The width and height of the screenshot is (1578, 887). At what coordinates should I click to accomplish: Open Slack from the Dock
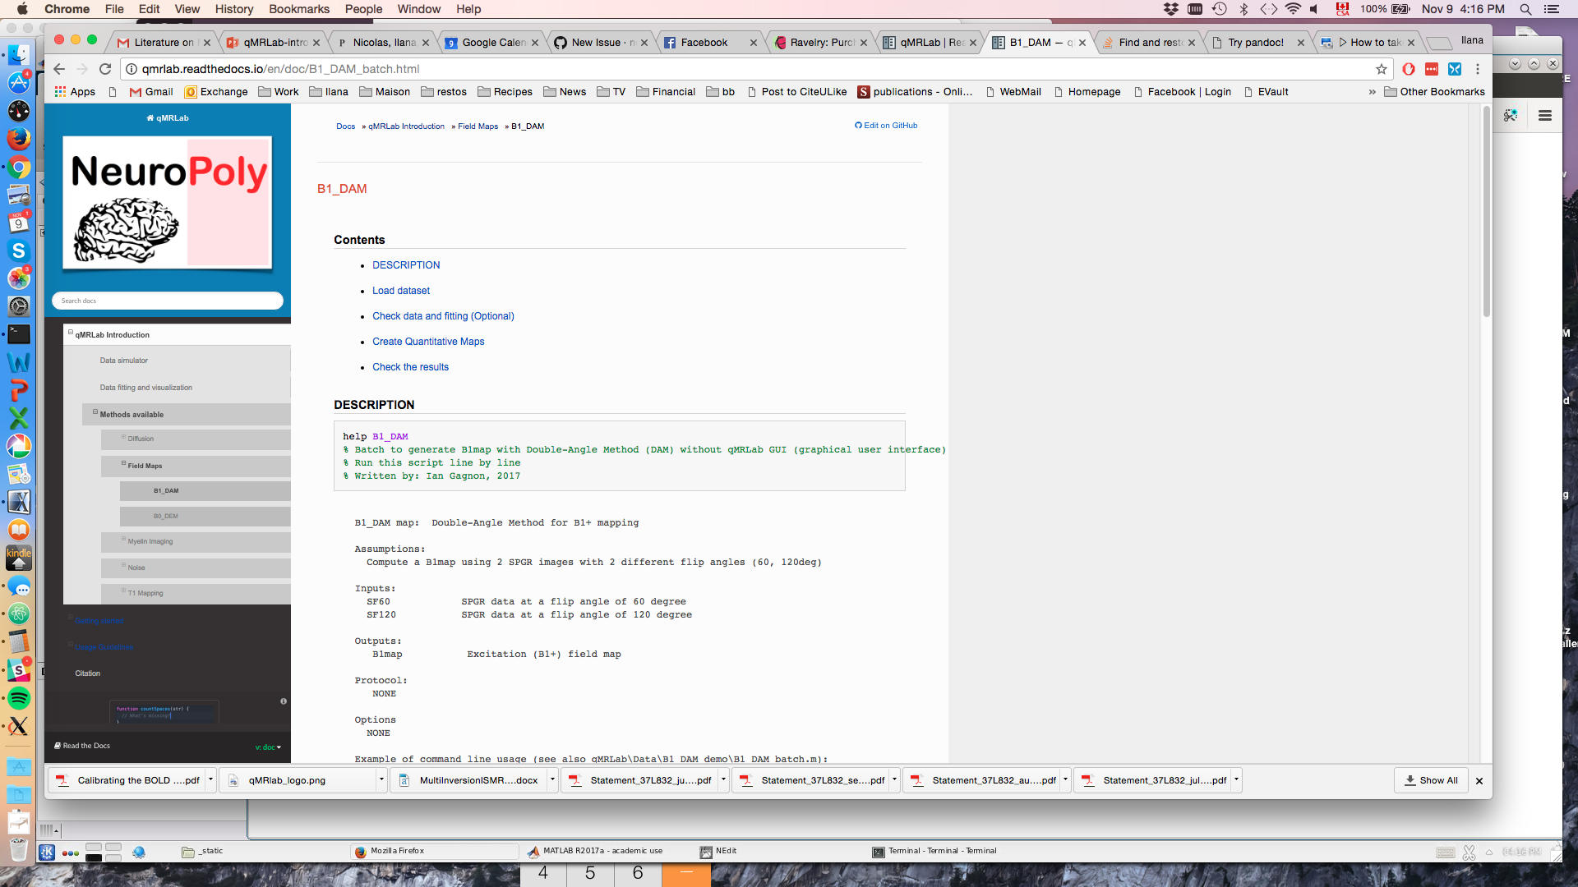tap(20, 670)
